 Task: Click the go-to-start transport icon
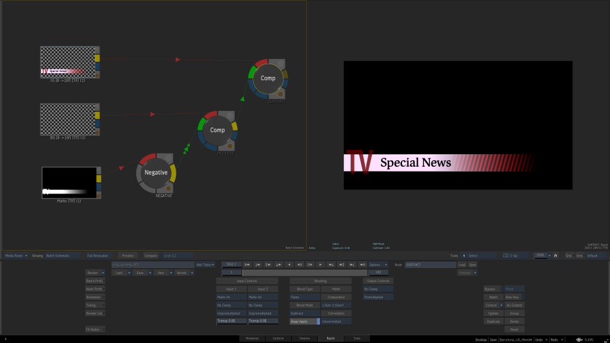(x=247, y=264)
